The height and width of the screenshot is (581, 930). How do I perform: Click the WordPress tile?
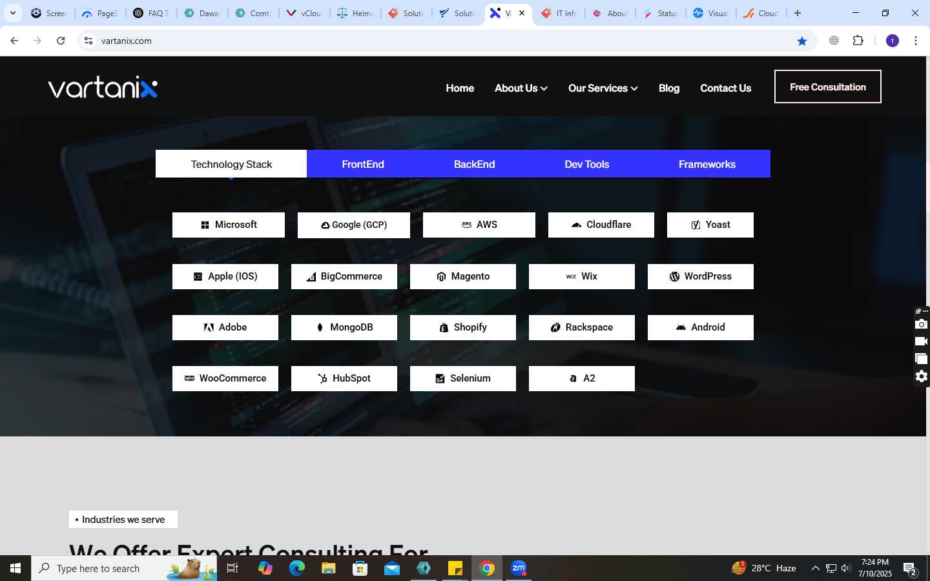pyautogui.click(x=701, y=276)
